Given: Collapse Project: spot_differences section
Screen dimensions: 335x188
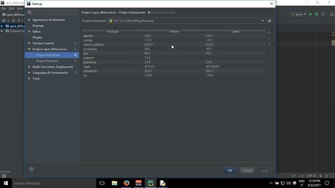Looking at the screenshot, I should (29, 49).
